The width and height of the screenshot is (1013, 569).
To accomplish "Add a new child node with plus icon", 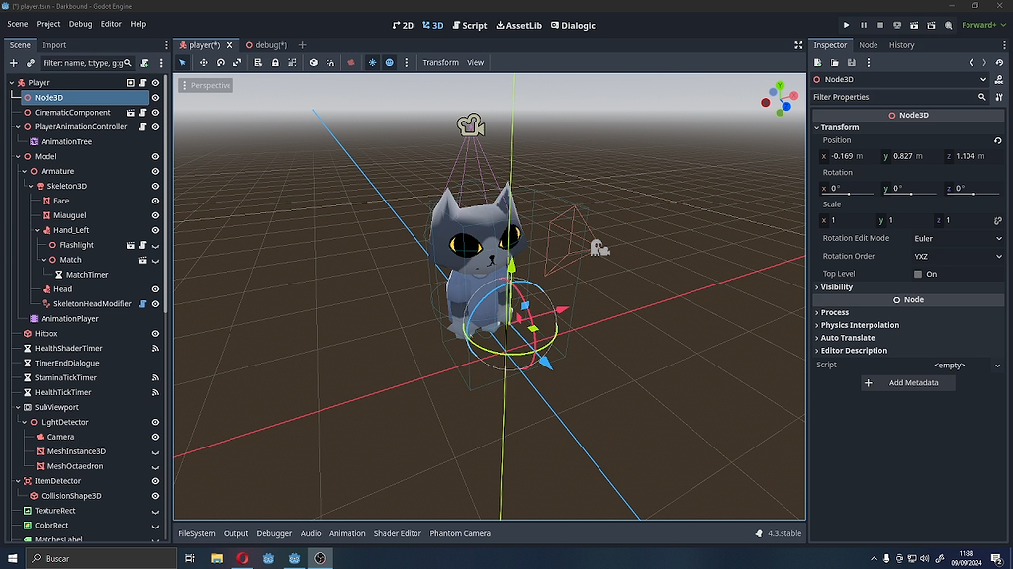I will click(14, 63).
